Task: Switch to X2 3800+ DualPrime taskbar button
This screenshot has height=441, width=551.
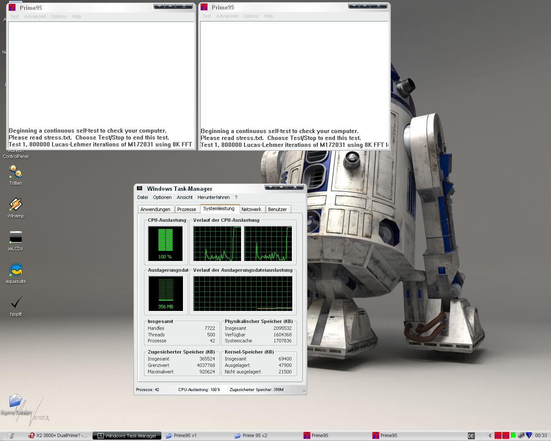Action: [x=58, y=435]
